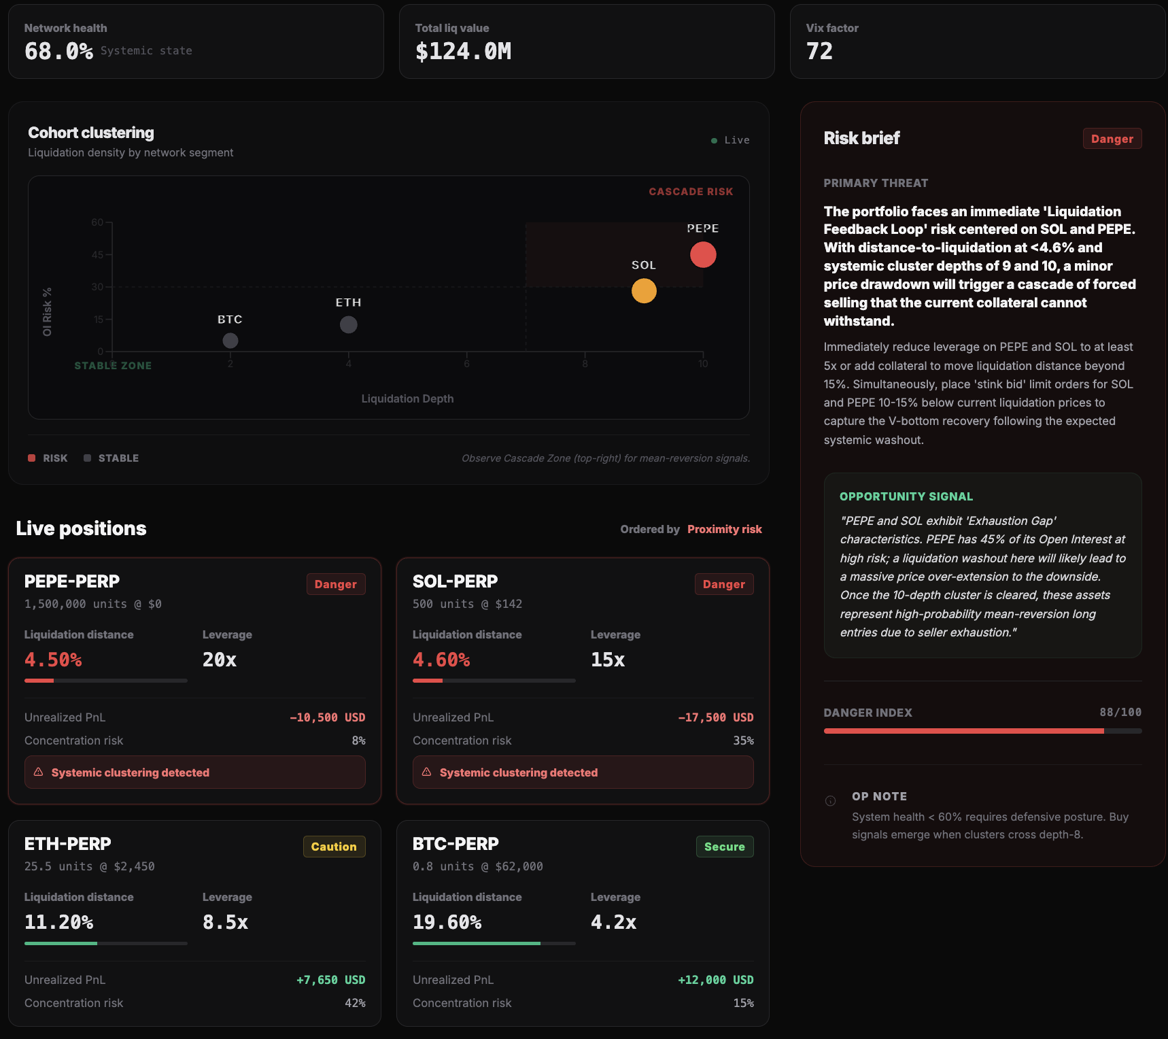The height and width of the screenshot is (1039, 1168).
Task: Click the Network health stat card
Action: tap(196, 41)
